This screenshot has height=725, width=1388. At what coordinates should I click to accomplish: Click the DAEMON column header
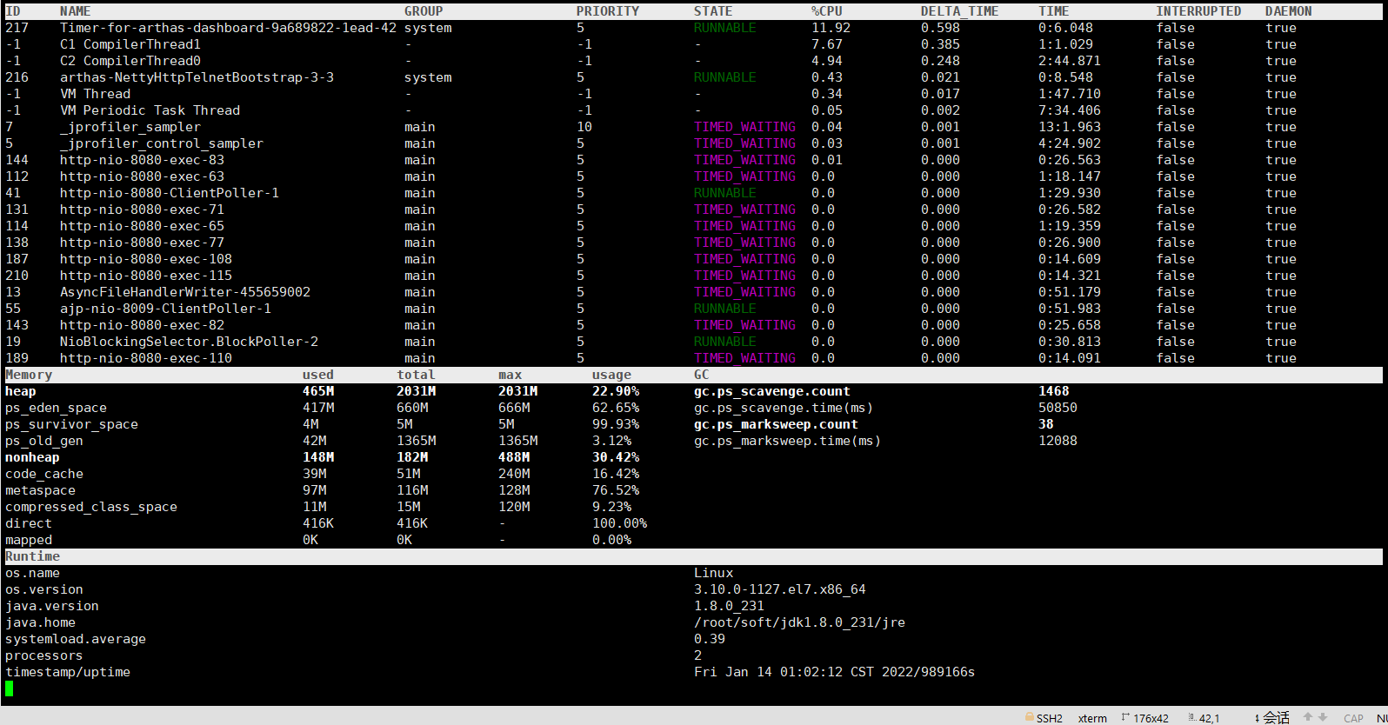point(1289,11)
